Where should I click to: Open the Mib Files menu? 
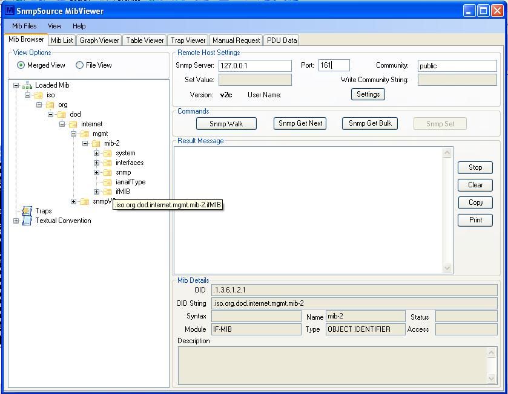click(24, 26)
